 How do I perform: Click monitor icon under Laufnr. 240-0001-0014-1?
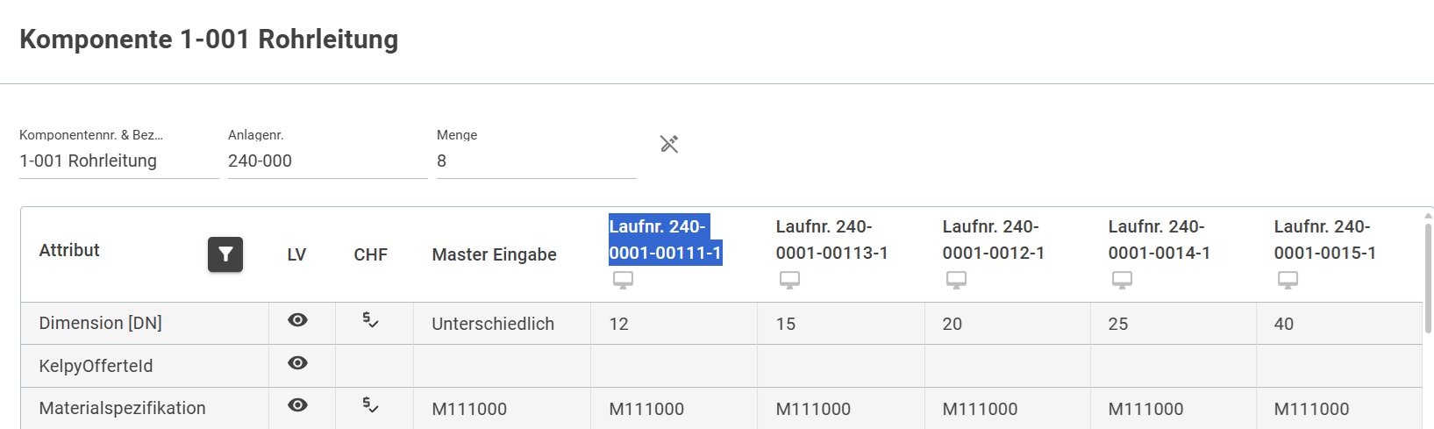(x=1122, y=280)
